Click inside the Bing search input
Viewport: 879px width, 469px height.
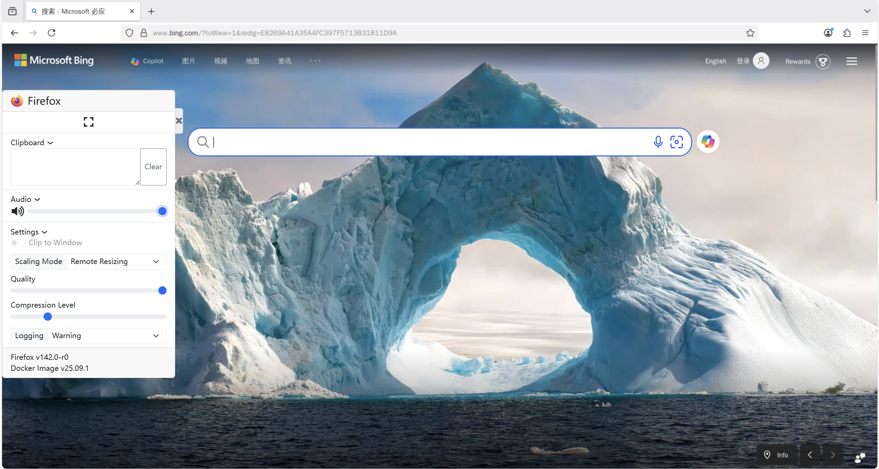click(x=412, y=142)
